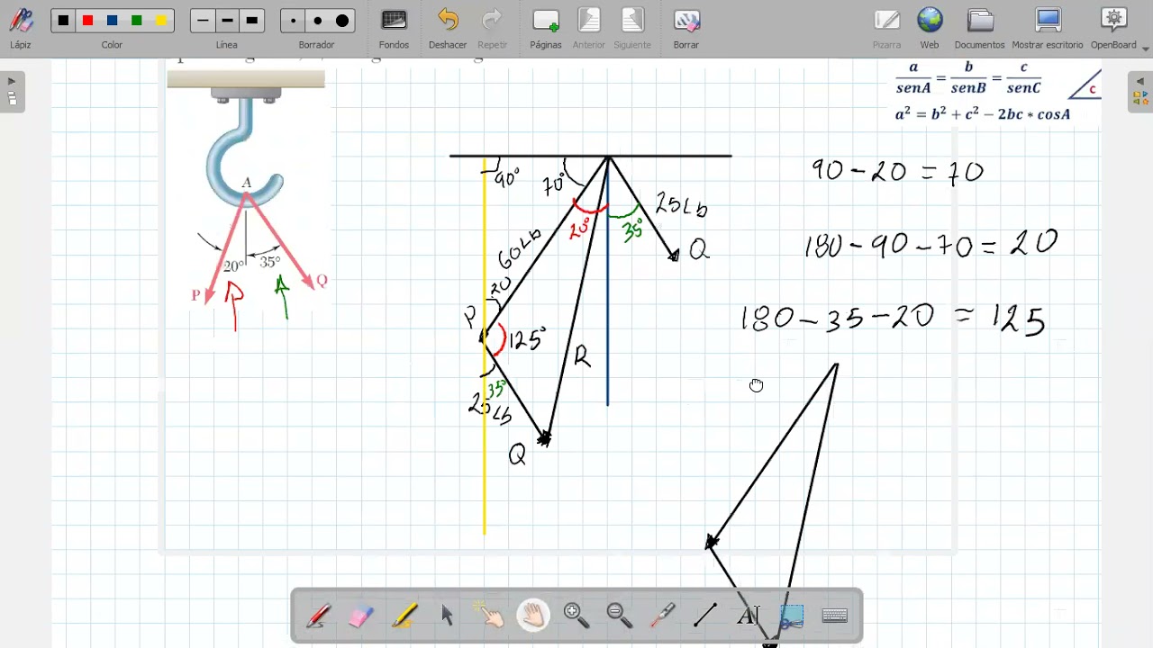The image size is (1153, 648).
Task: Redo with the Repetir button
Action: (492, 28)
